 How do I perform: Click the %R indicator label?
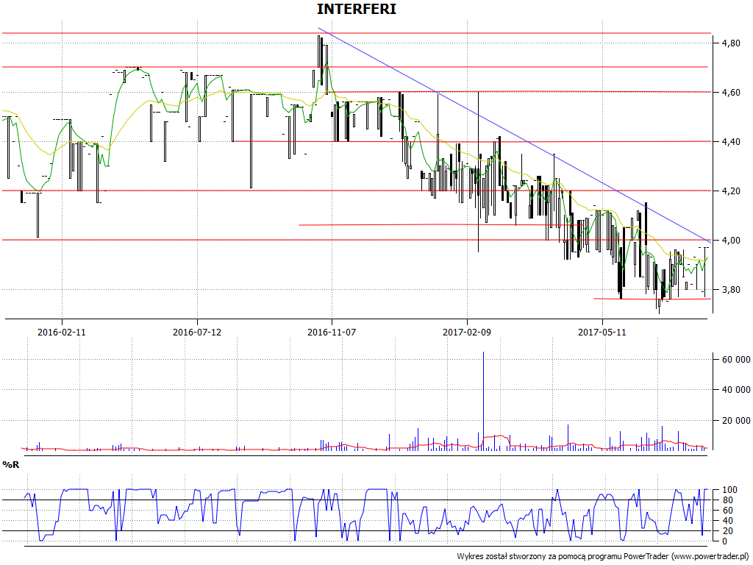tap(10, 465)
